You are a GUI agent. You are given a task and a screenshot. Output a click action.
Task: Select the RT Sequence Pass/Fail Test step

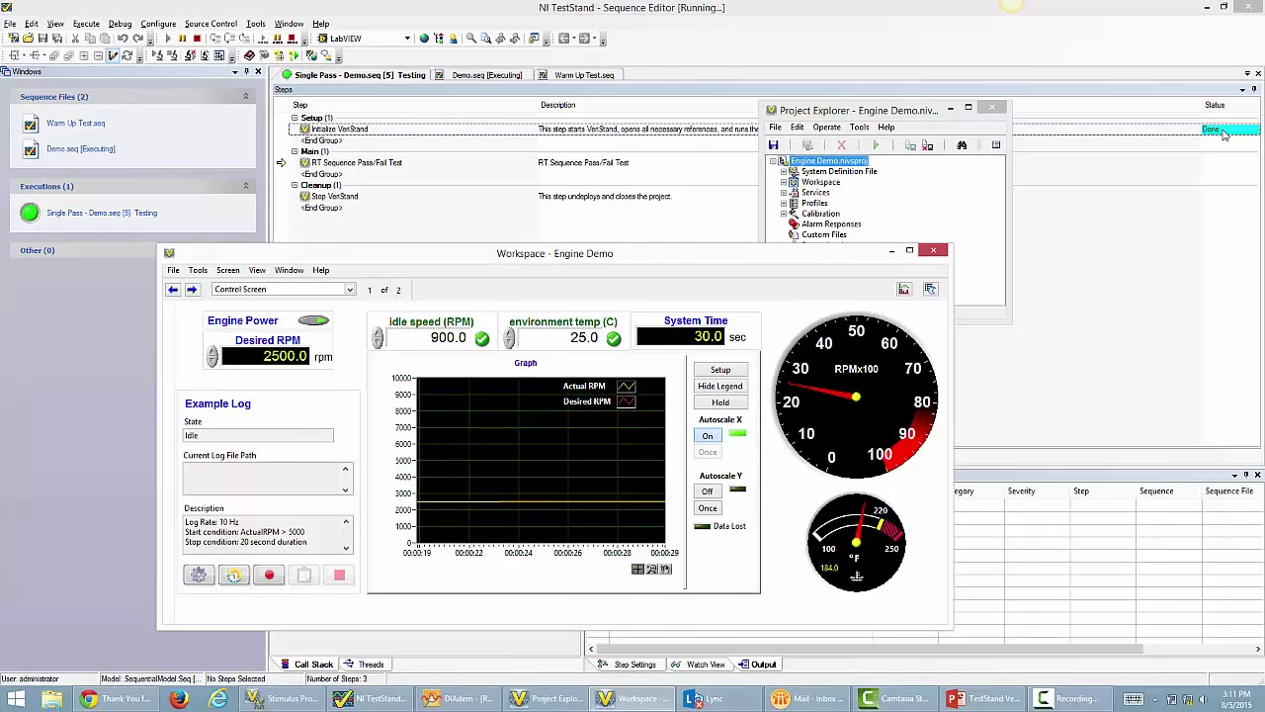pos(357,163)
